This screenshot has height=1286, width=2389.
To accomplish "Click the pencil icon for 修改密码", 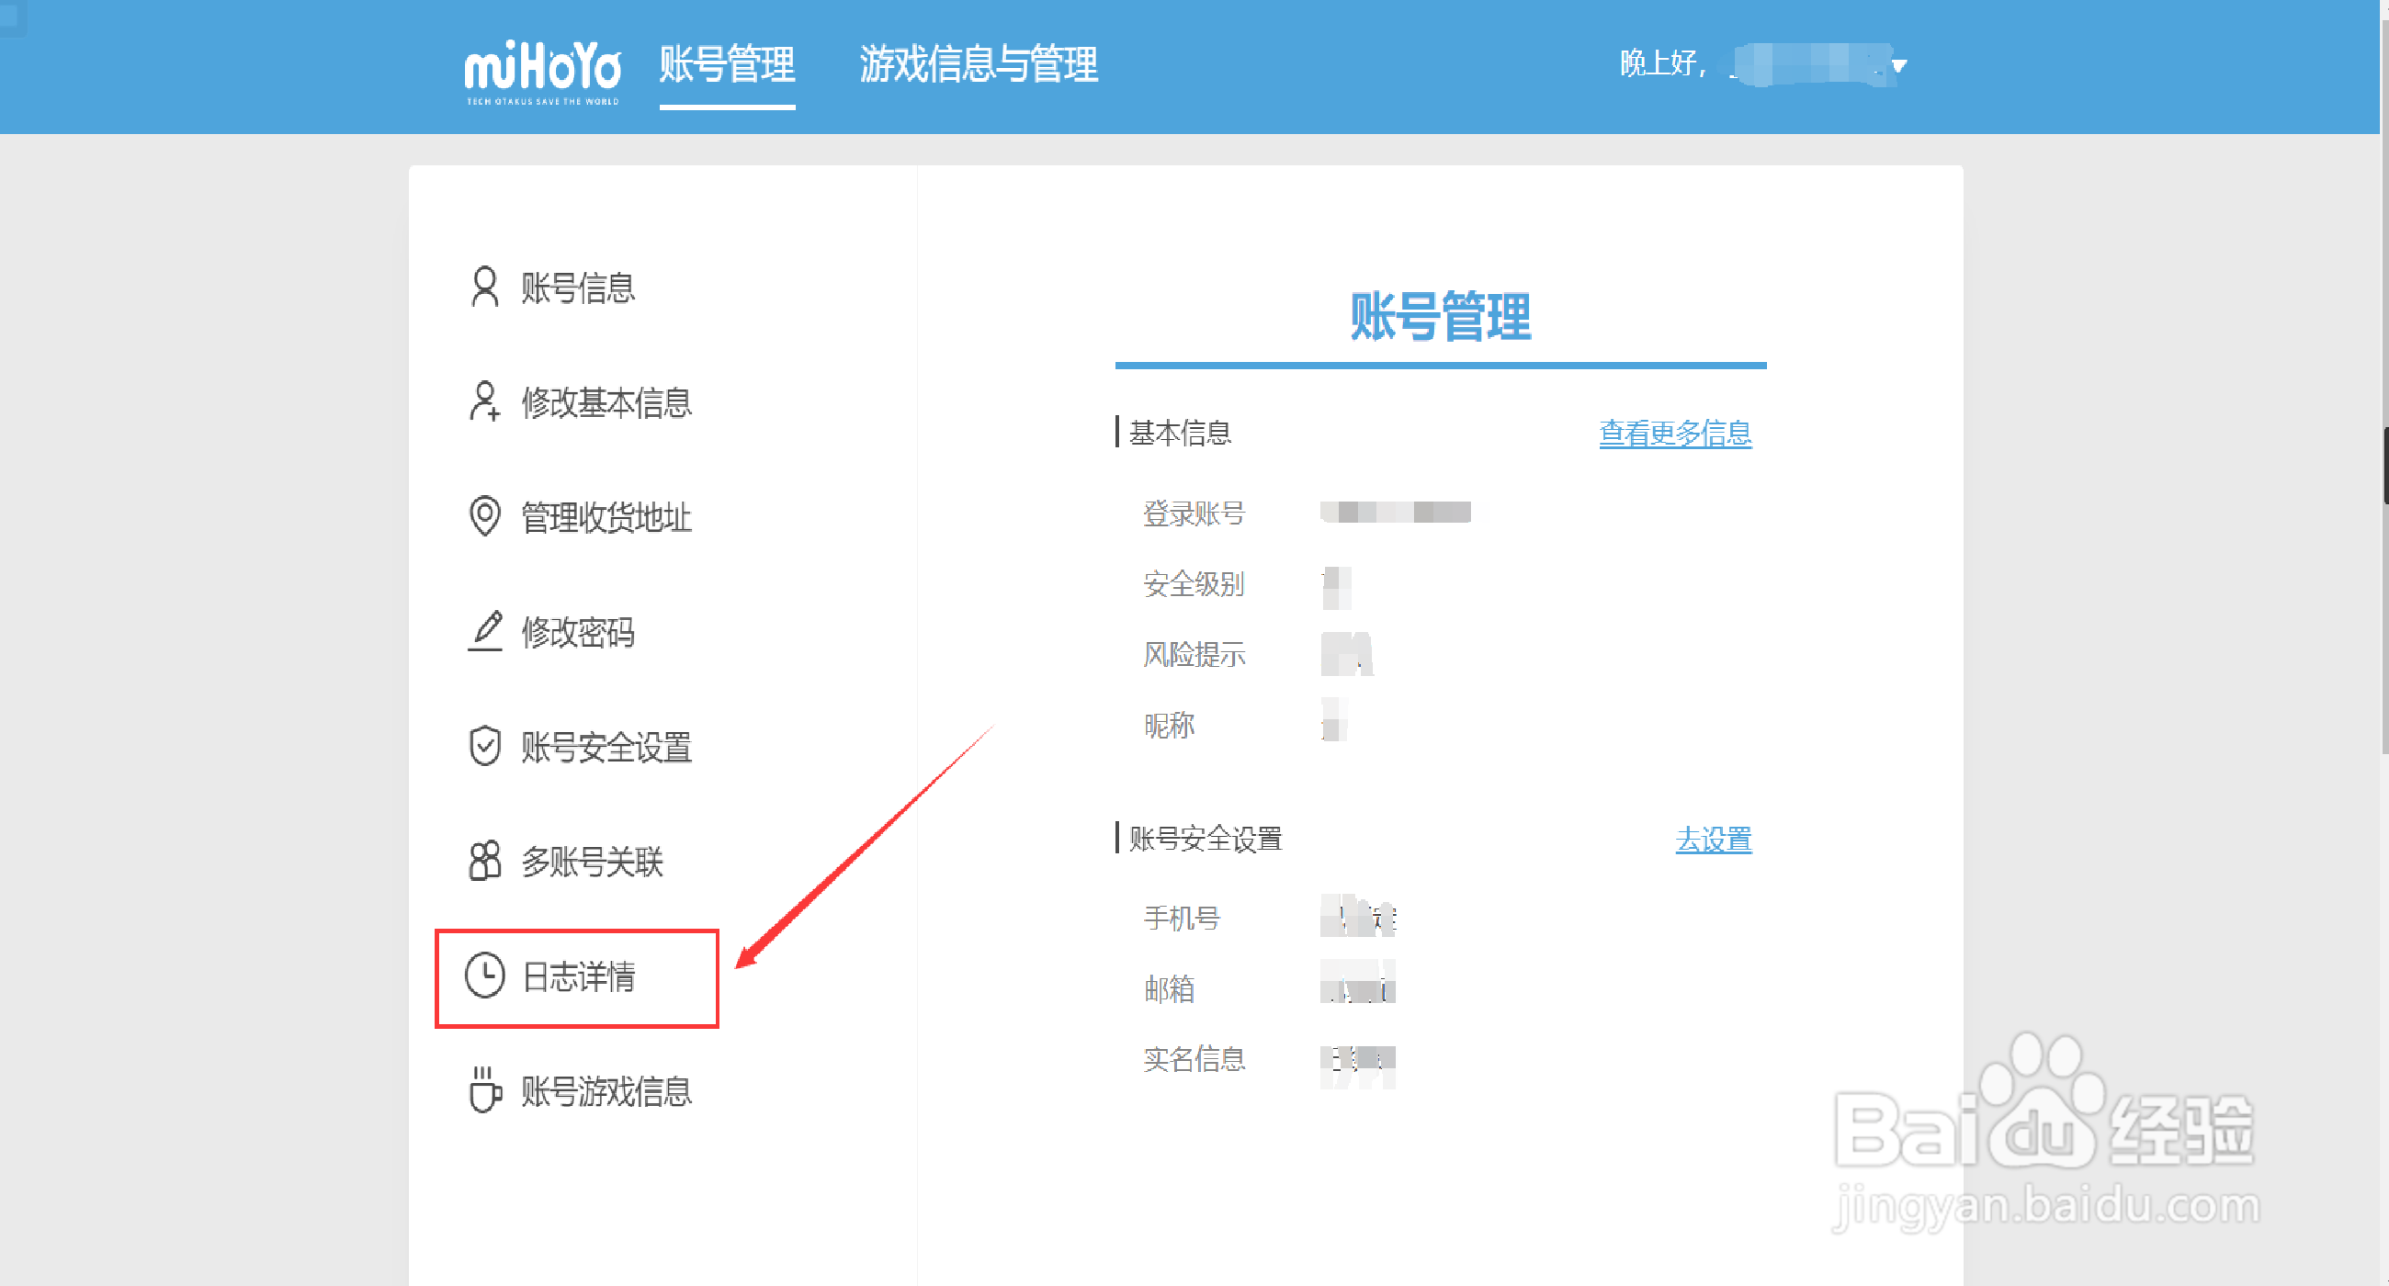I will [x=484, y=631].
